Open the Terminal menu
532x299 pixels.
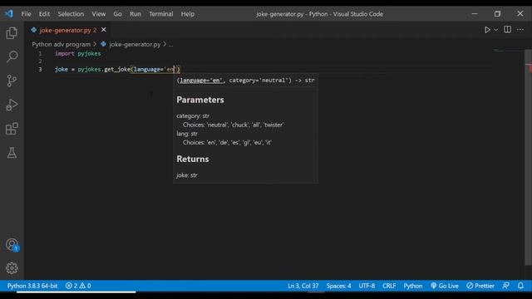pyautogui.click(x=160, y=14)
